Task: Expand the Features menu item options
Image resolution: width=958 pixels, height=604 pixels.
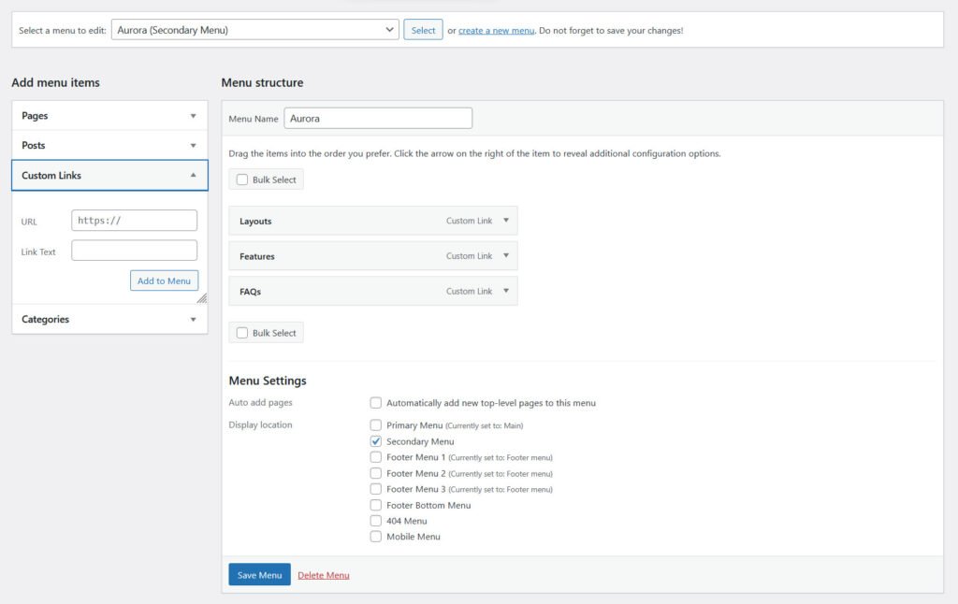Action: coord(504,255)
